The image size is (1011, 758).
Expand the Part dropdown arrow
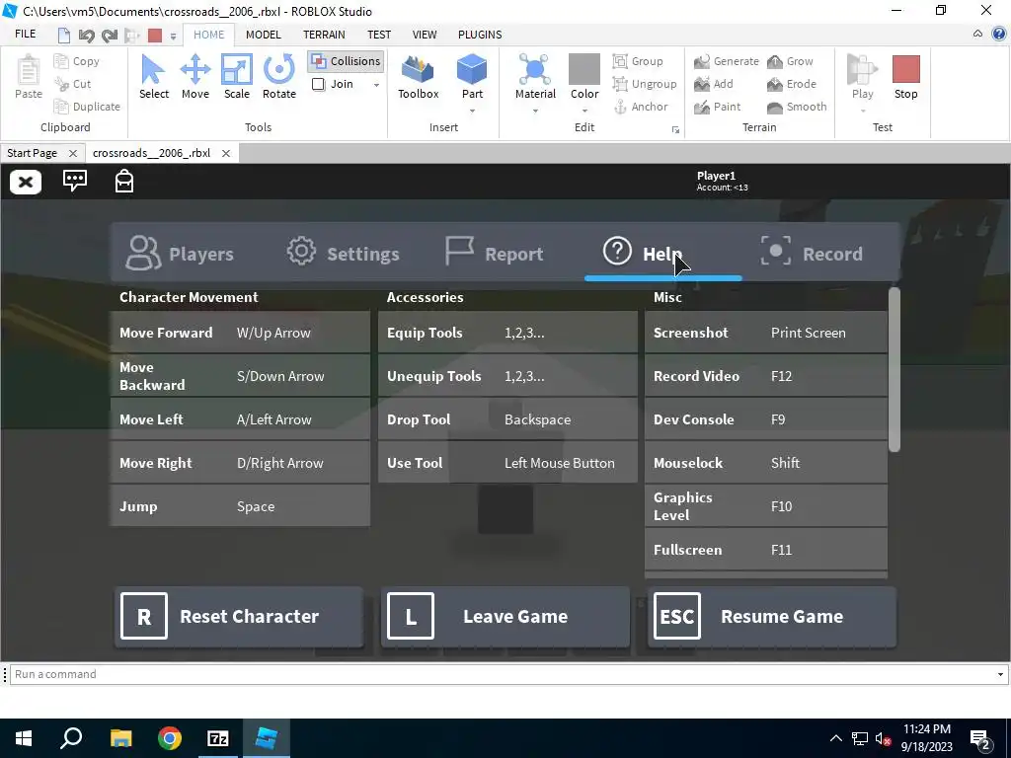(472, 111)
